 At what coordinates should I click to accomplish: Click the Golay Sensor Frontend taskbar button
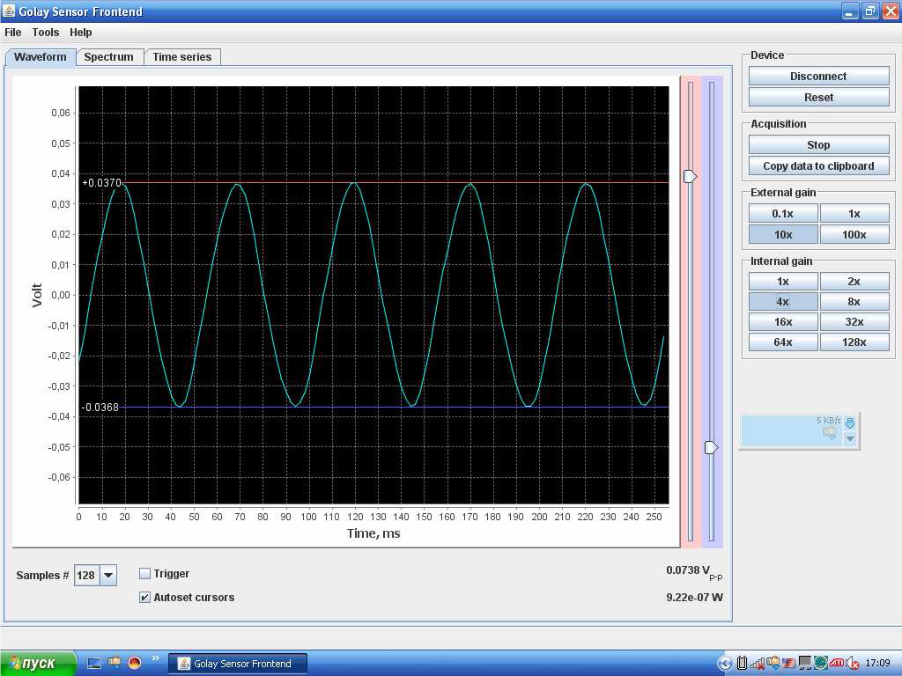click(x=238, y=664)
